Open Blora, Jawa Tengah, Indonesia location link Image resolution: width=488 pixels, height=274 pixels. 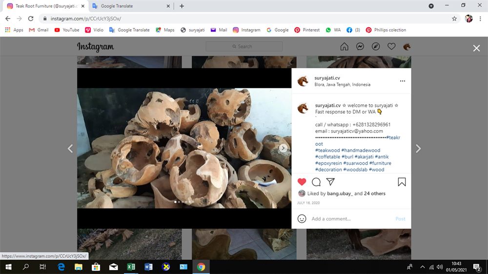tap(343, 85)
